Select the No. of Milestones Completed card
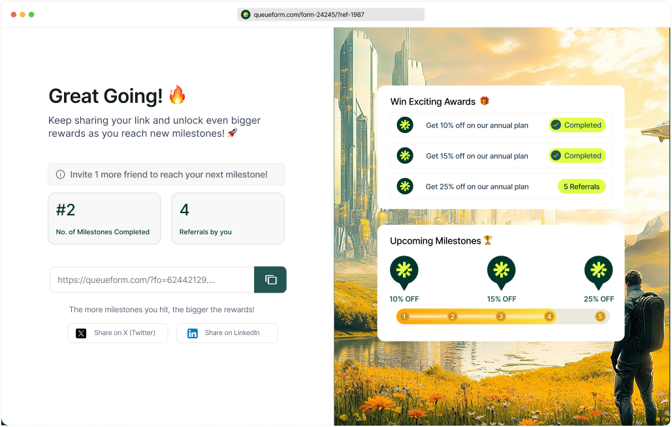 click(x=104, y=218)
